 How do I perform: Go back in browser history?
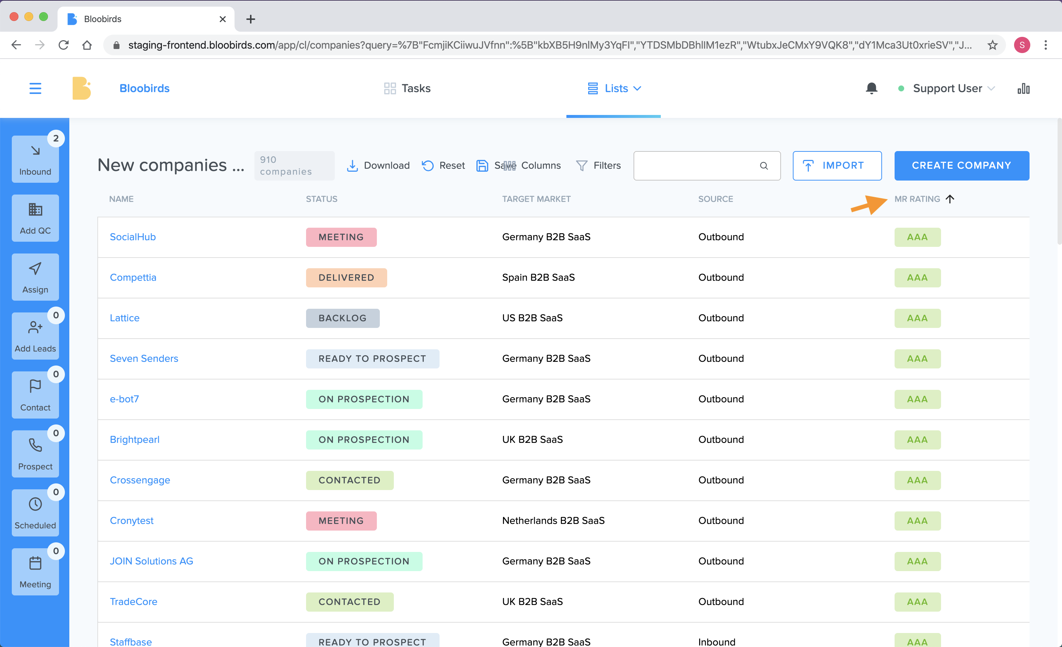pos(16,45)
